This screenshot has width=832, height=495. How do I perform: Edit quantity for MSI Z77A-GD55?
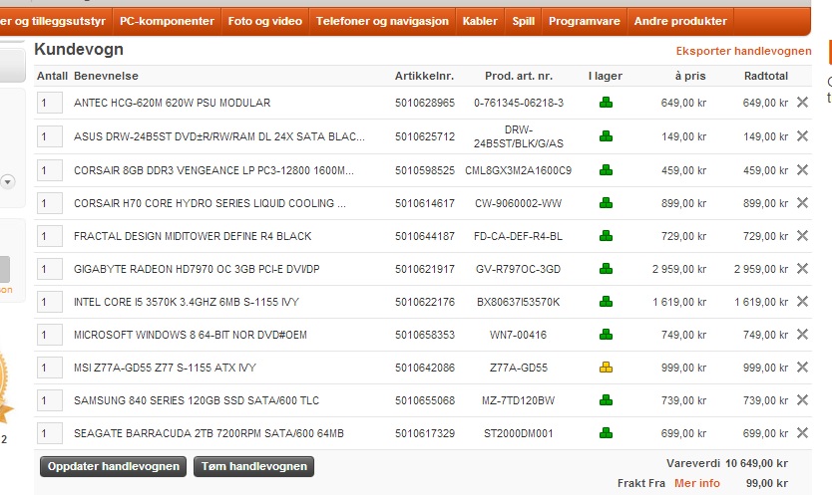point(49,368)
